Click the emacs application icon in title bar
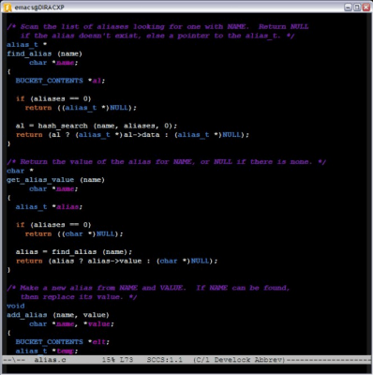The height and width of the screenshot is (375, 373). [x=7, y=7]
